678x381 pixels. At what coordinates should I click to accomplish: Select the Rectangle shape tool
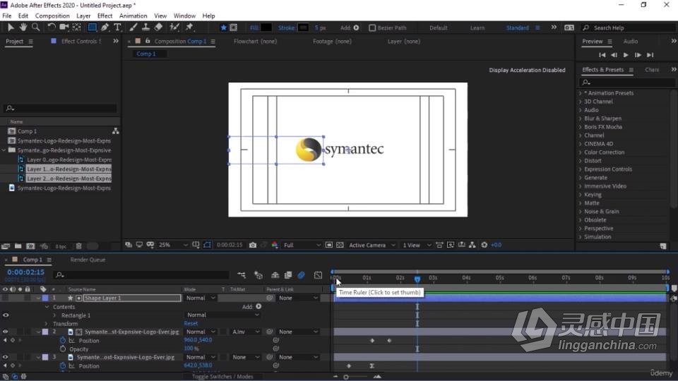pyautogui.click(x=92, y=28)
